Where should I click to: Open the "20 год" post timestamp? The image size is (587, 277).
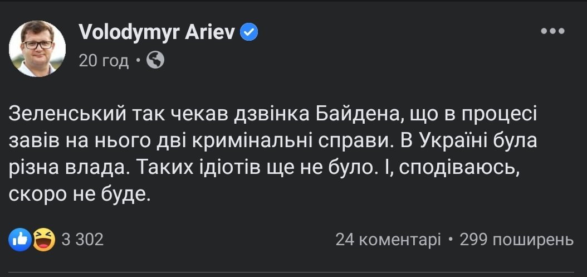(104, 60)
